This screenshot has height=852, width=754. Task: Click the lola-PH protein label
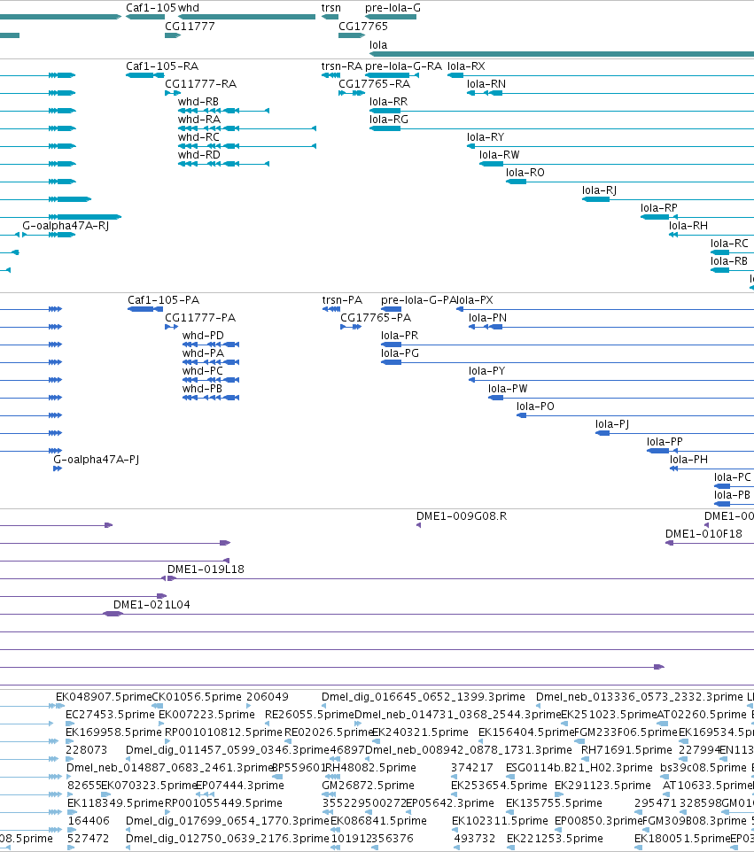688,460
